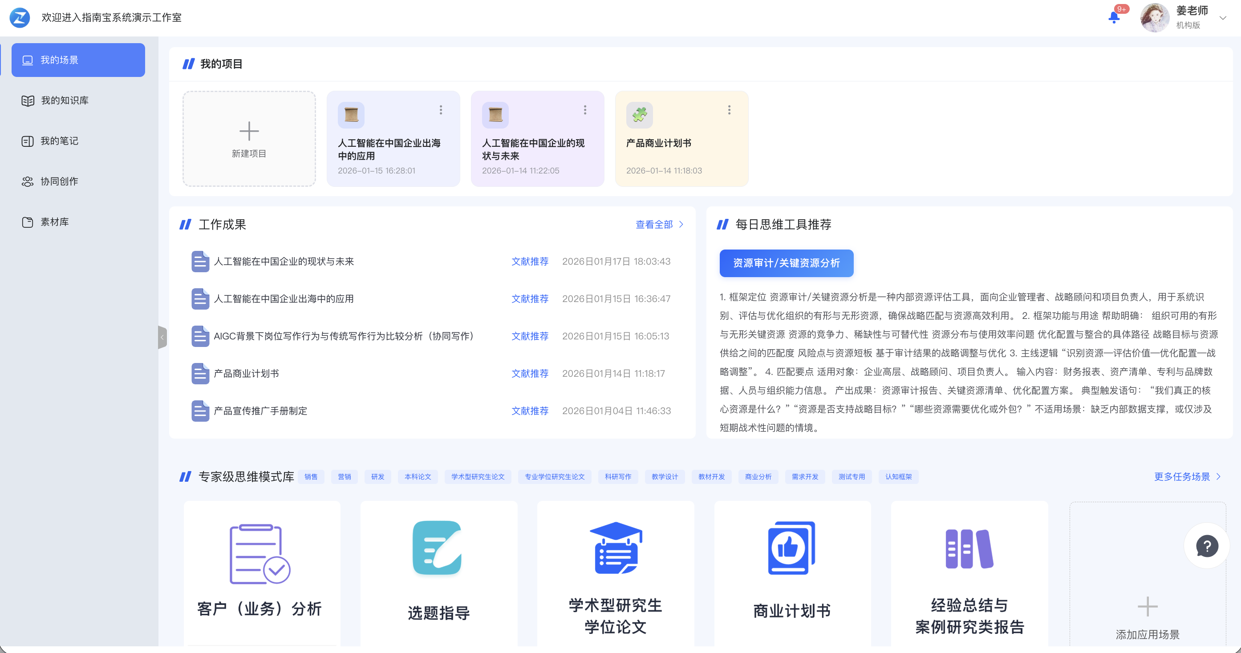This screenshot has width=1241, height=653.
Task: Click the 新建项目 card
Action: [x=248, y=139]
